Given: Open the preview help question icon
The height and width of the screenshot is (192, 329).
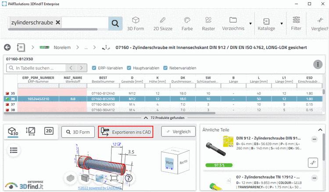Looking at the screenshot, I should pyautogui.click(x=129, y=178).
